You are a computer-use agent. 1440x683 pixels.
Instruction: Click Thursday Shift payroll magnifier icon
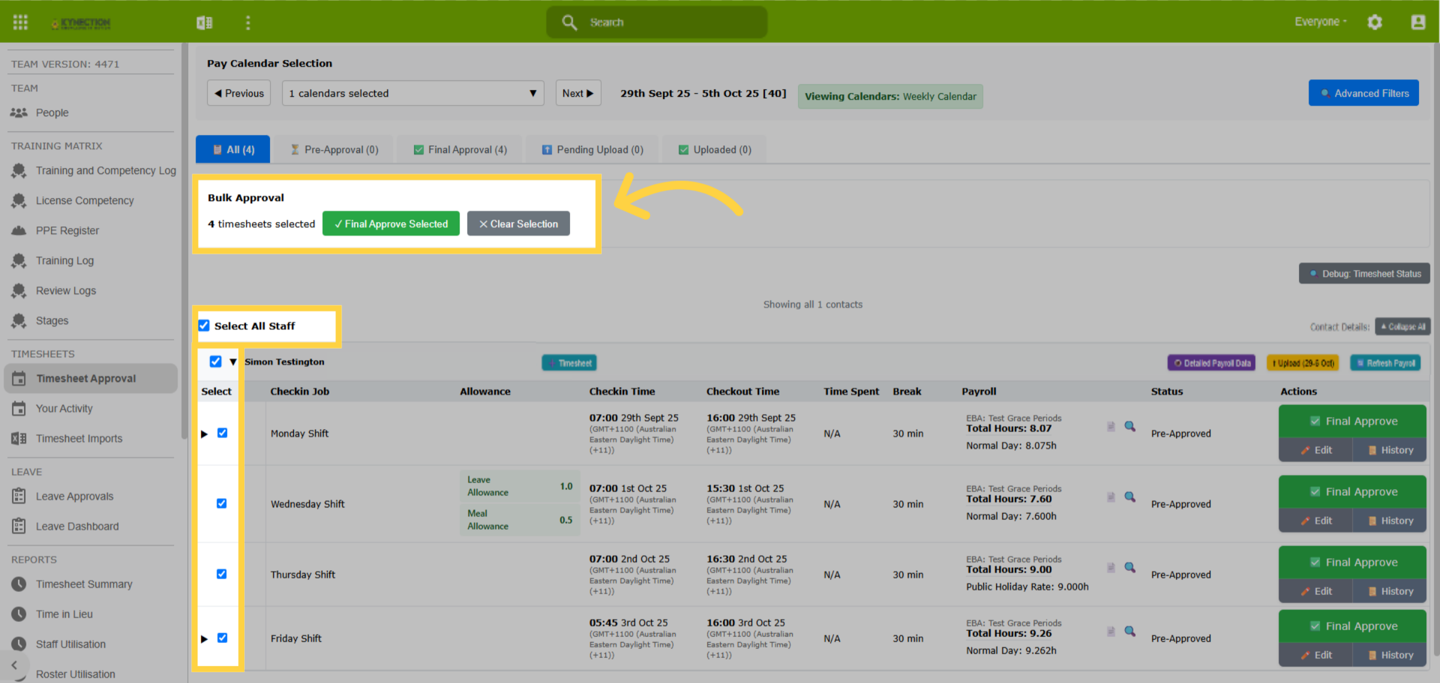click(x=1130, y=567)
